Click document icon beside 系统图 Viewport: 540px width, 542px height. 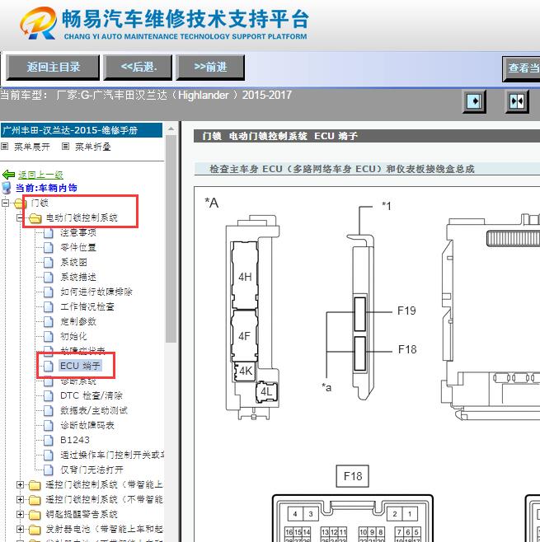49,263
